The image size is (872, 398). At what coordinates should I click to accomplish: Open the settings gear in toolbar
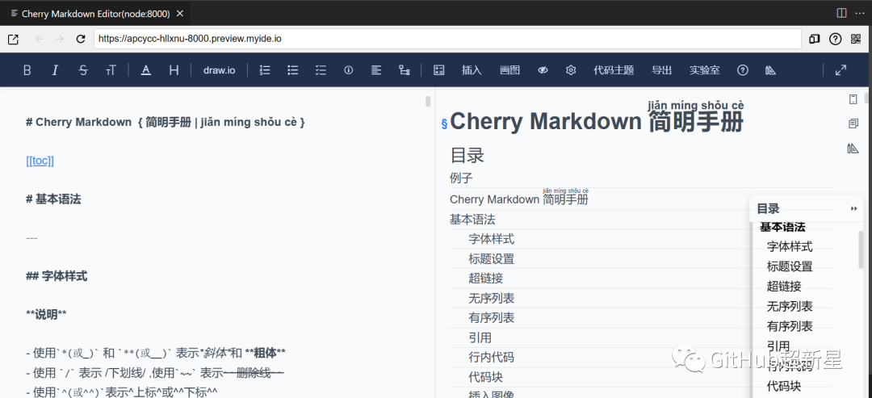point(571,70)
